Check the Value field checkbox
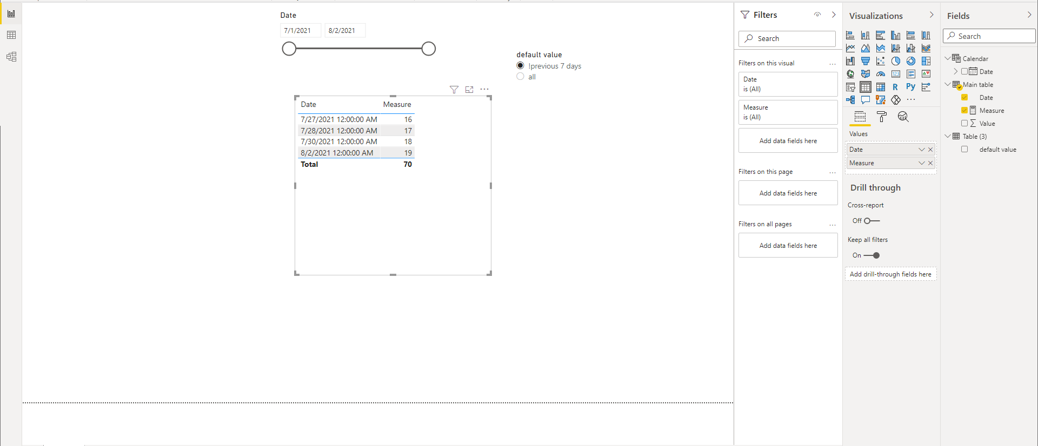 [x=964, y=123]
